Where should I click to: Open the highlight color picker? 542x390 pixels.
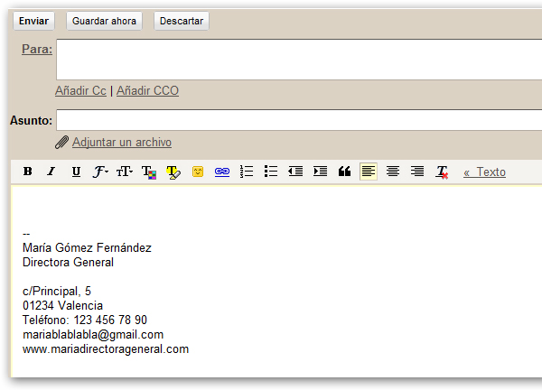[x=173, y=172]
